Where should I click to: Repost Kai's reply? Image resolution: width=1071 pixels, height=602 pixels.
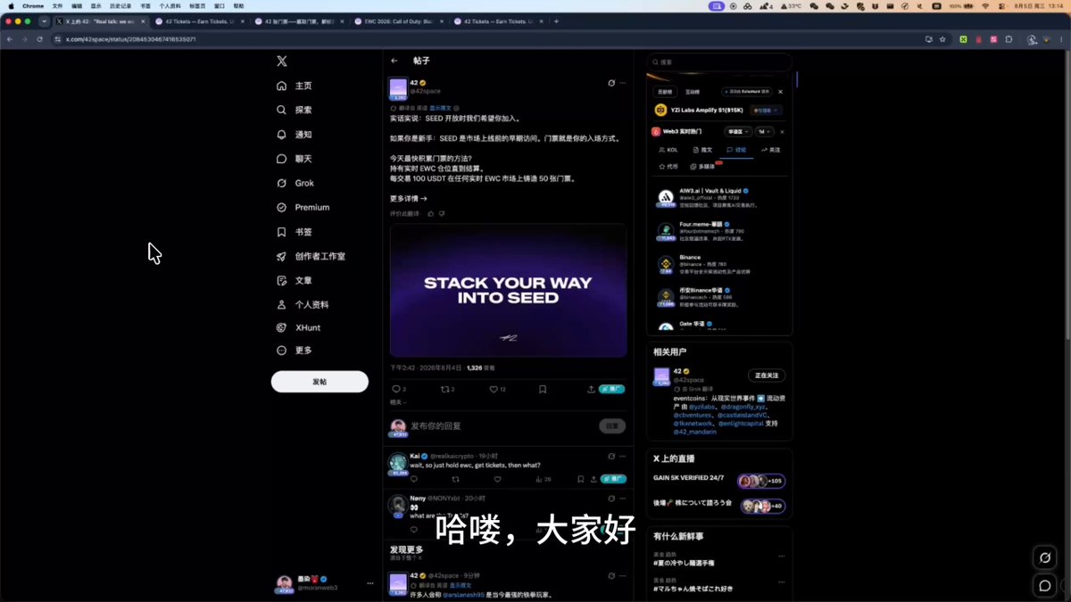click(x=455, y=479)
